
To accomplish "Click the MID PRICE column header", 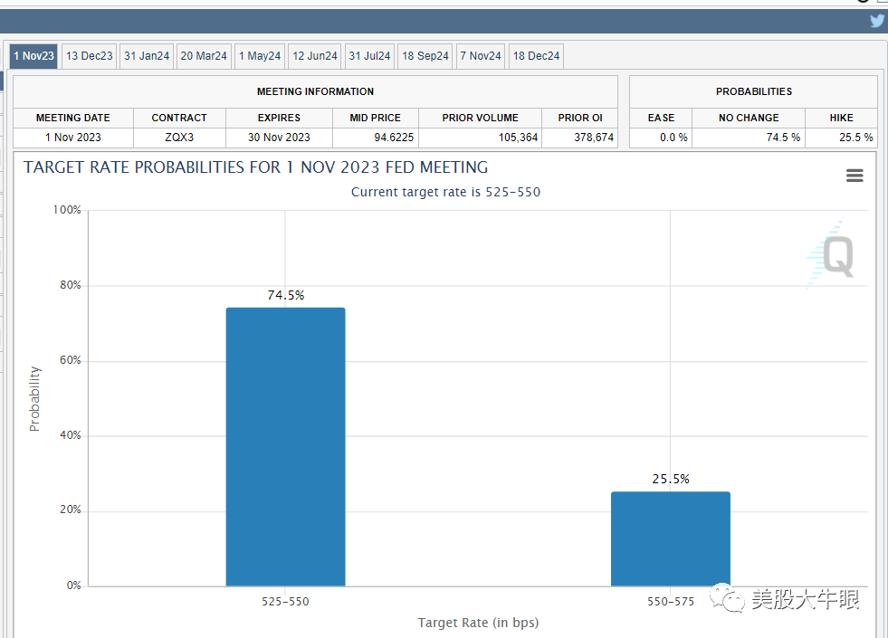I will pos(376,118).
